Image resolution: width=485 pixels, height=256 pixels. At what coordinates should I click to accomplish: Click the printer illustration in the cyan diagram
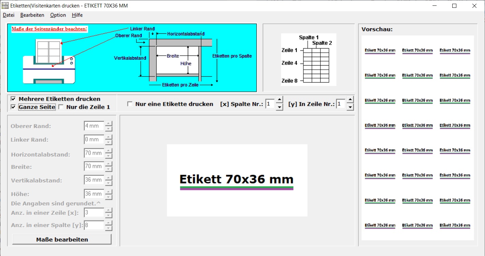pyautogui.click(x=49, y=61)
